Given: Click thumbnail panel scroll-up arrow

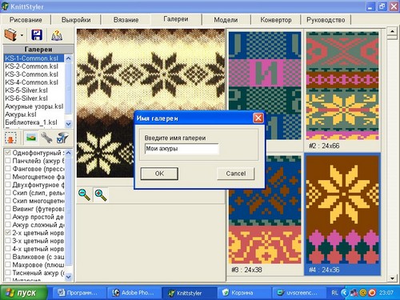Looking at the screenshot, I should [392, 31].
